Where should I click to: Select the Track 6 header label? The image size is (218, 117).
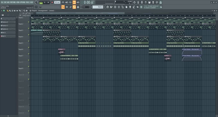coord(21,49)
